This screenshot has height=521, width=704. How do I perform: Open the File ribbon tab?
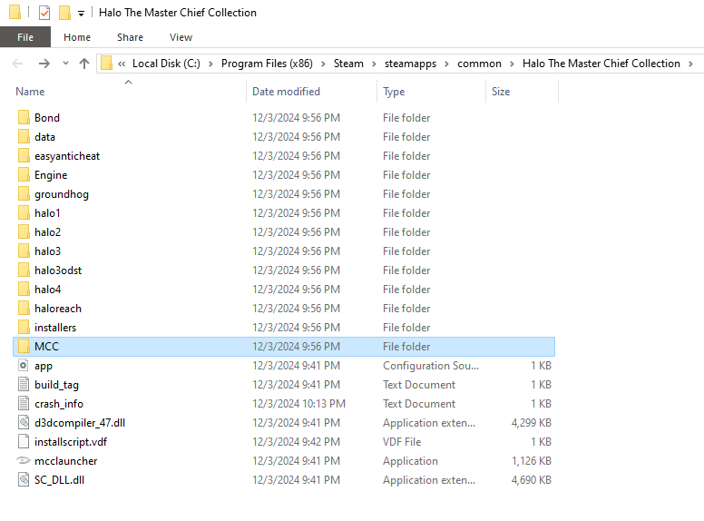coord(25,37)
